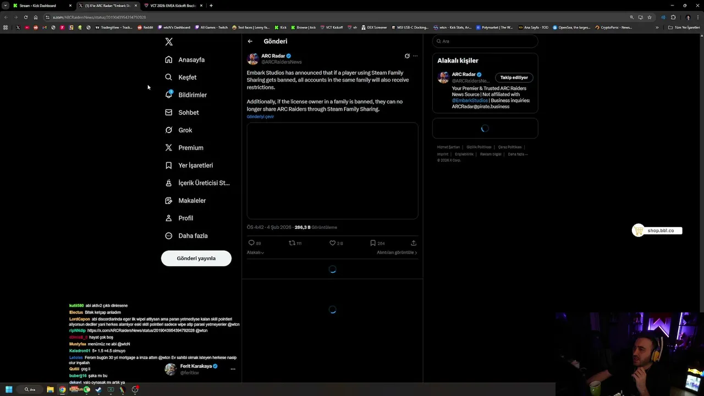Click the Takip ediliyor button

(514, 78)
